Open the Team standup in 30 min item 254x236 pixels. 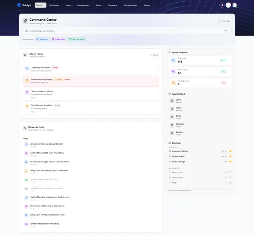click(91, 94)
